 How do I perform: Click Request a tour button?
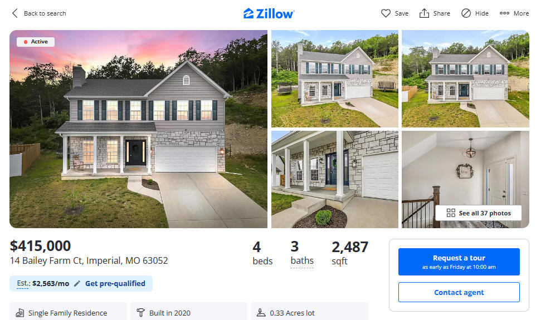click(459, 262)
